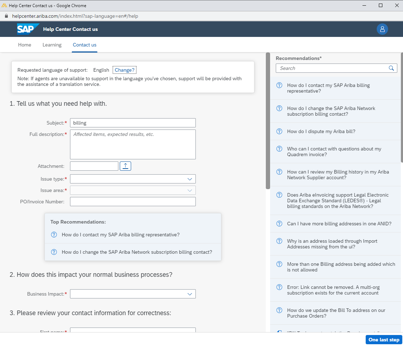
Task: Open sidebar article 'How do I dispute my Ariba bill?'
Action: click(x=321, y=131)
